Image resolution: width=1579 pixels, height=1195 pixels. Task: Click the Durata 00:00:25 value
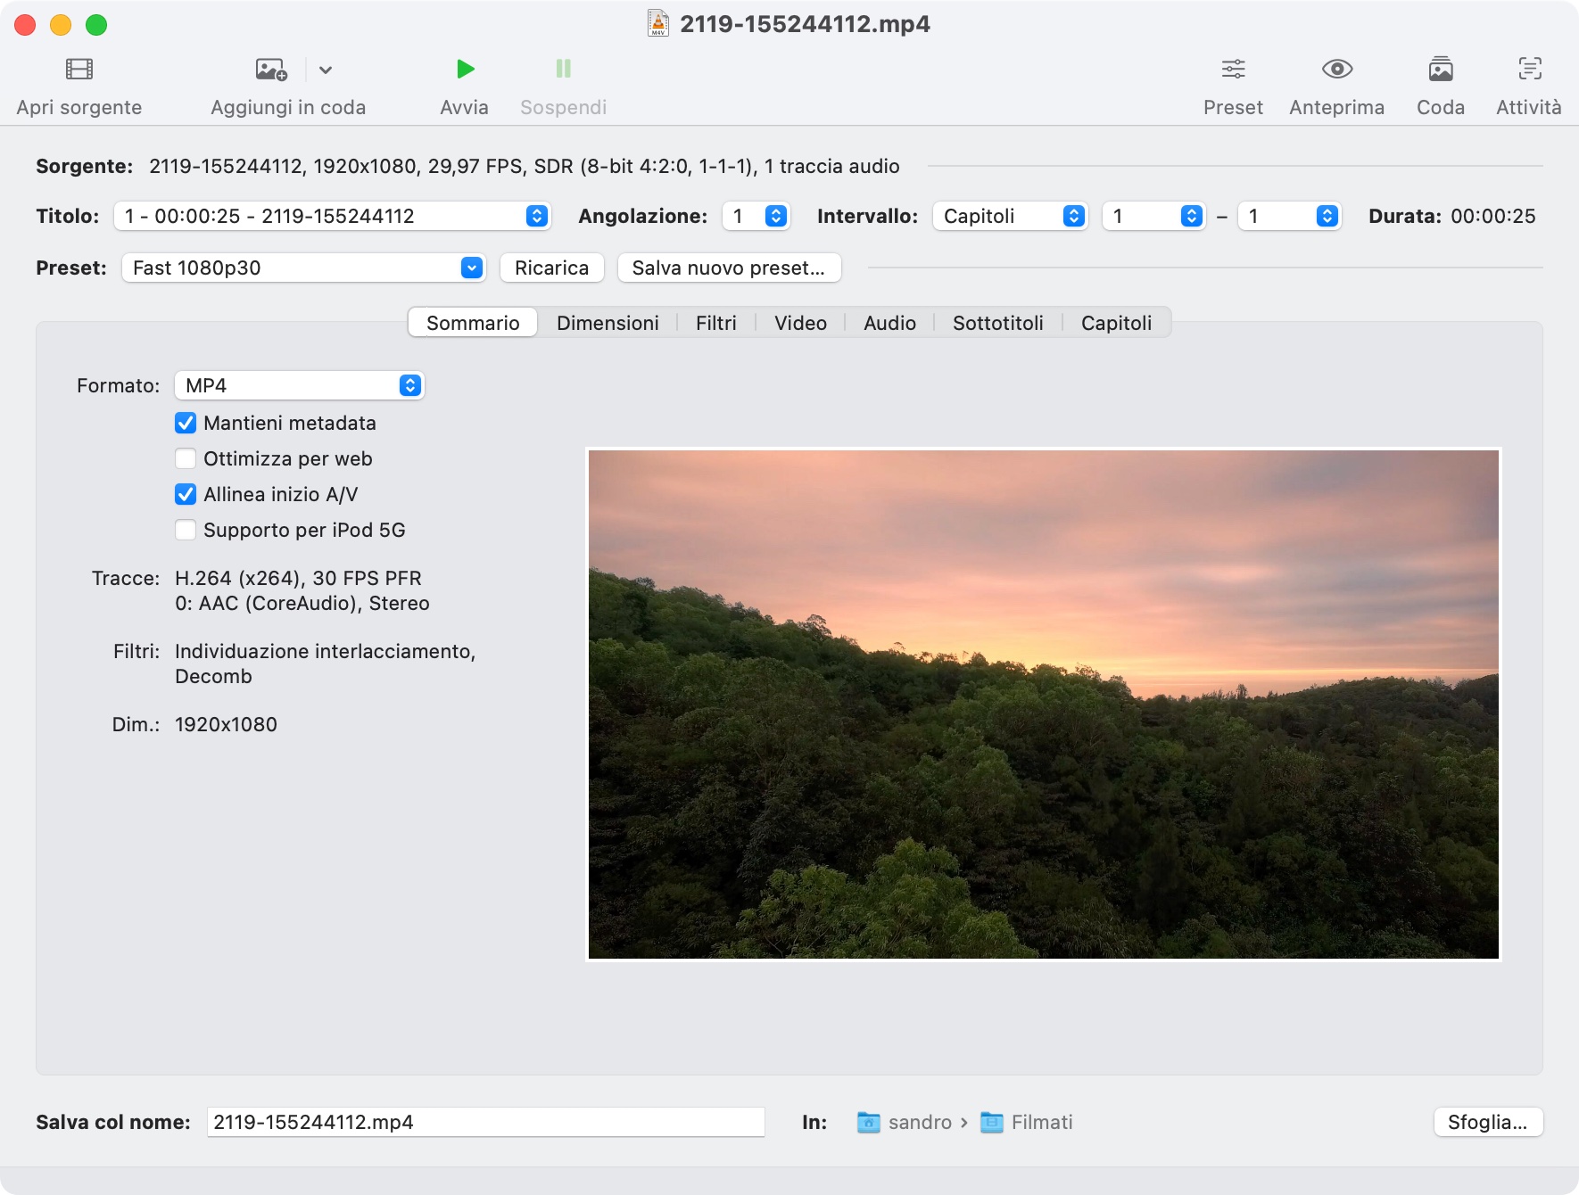point(1492,216)
